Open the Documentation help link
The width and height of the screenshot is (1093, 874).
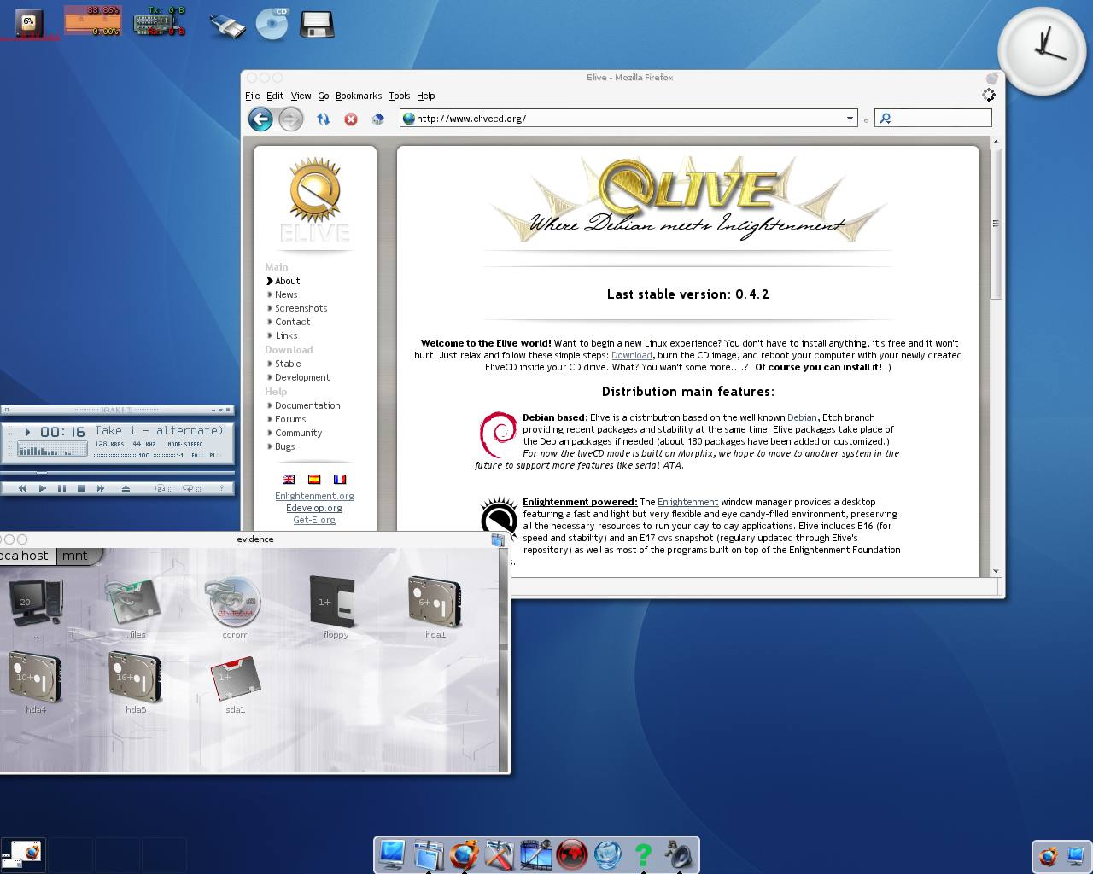[307, 405]
